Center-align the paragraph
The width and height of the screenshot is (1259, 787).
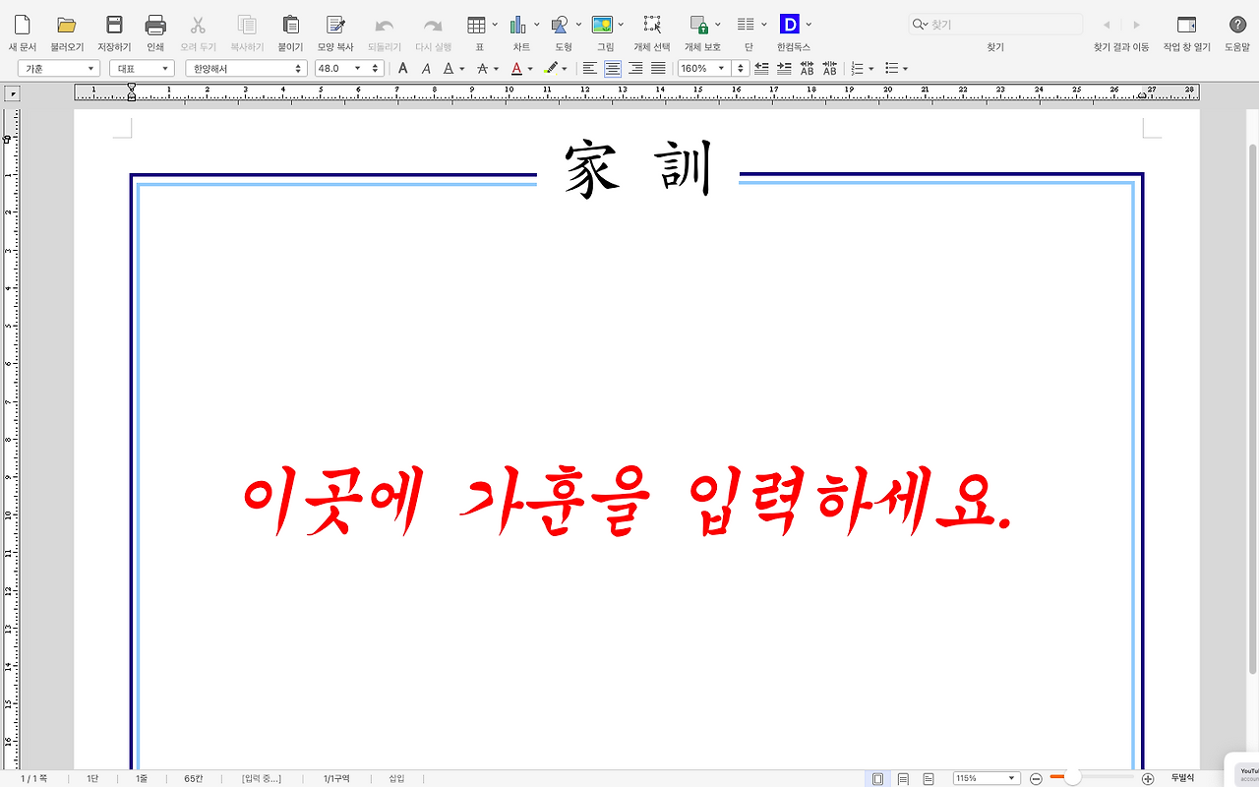(x=613, y=69)
